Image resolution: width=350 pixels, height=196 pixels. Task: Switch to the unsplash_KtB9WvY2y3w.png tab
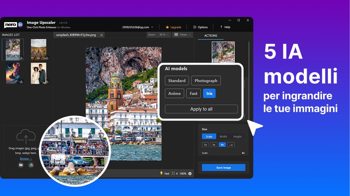[76, 35]
